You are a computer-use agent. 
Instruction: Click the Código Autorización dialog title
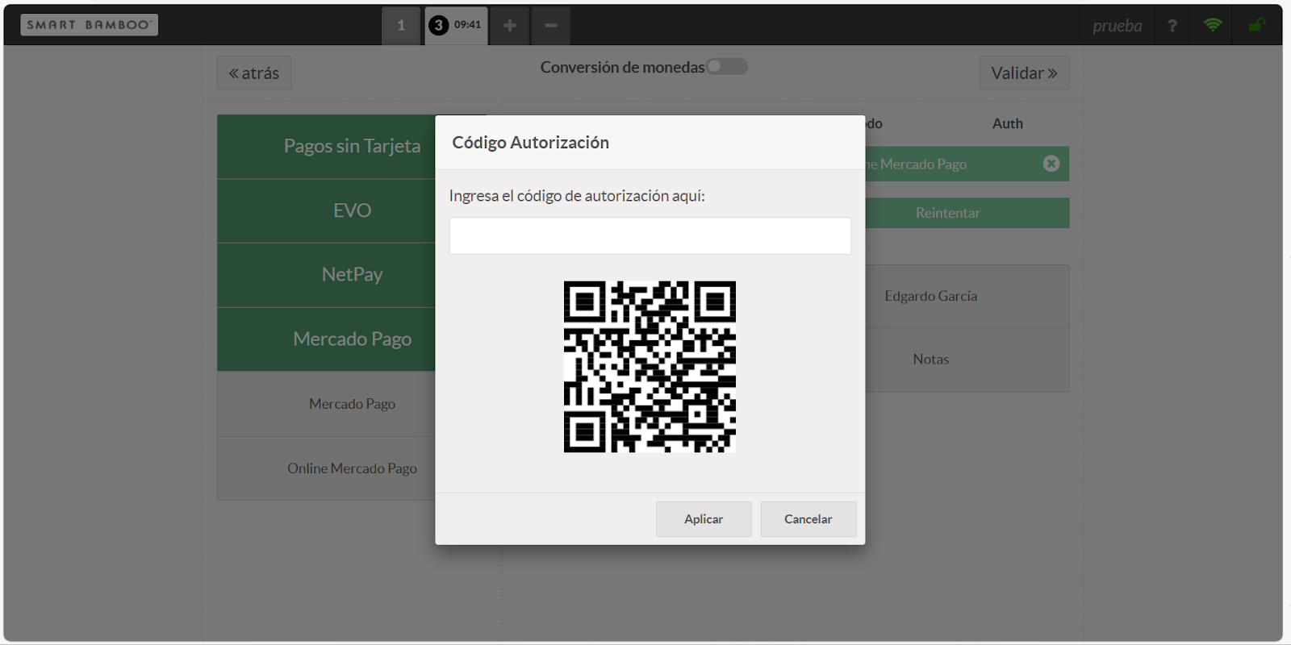pos(531,143)
